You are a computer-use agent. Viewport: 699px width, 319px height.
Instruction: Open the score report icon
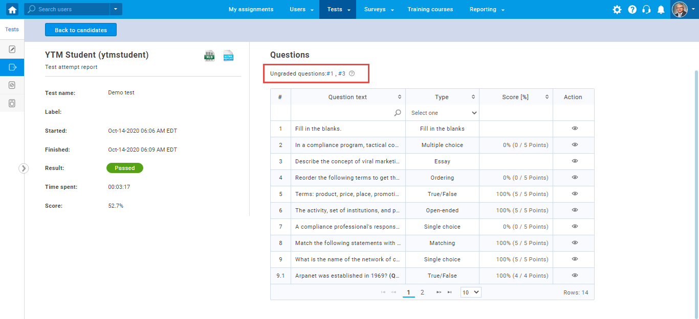click(x=228, y=56)
